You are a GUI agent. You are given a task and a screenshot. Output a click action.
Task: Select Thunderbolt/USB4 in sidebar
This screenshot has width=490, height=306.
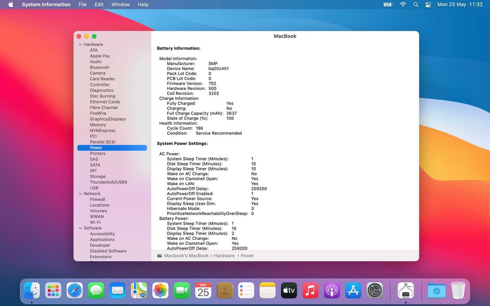coord(108,182)
